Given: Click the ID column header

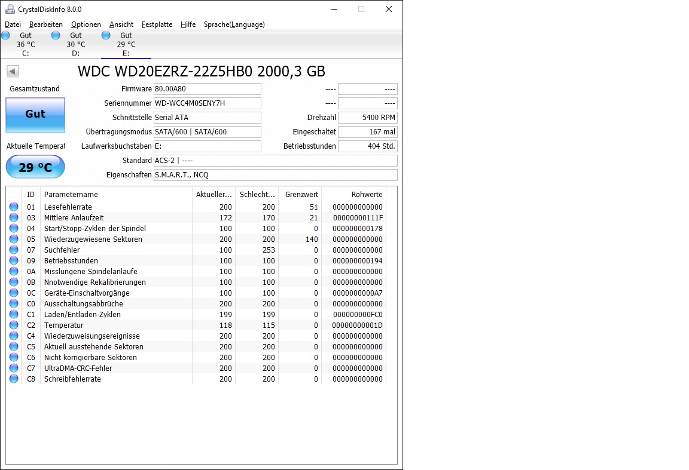Looking at the screenshot, I should click(x=31, y=195).
